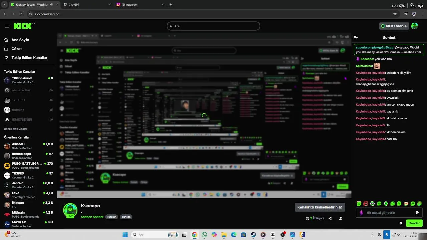Open WhatsApp from the taskbar

click(x=204, y=235)
